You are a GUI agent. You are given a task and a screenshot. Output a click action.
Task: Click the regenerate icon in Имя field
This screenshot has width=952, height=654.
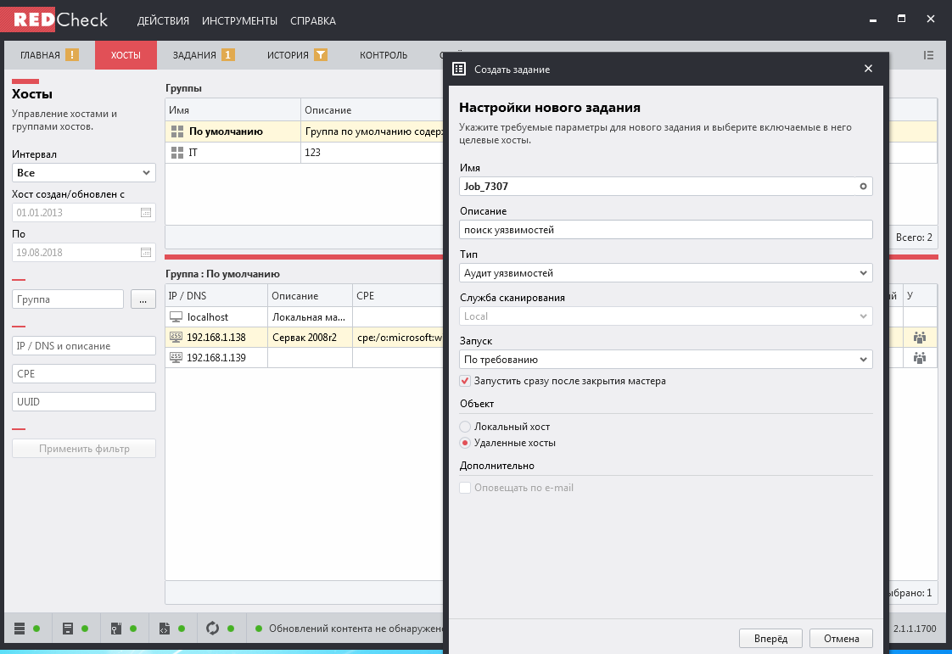point(863,187)
